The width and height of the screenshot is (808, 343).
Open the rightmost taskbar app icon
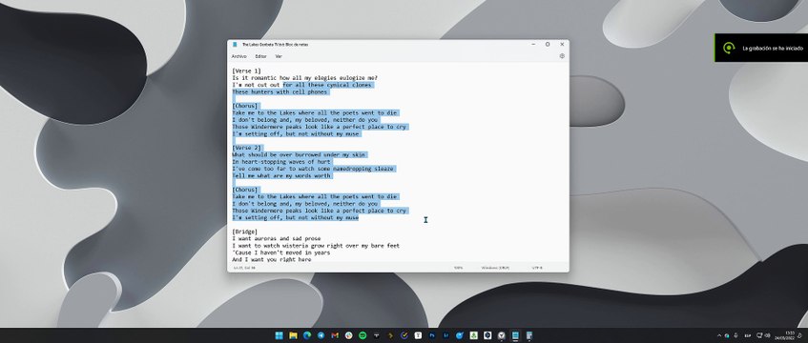pyautogui.click(x=529, y=335)
